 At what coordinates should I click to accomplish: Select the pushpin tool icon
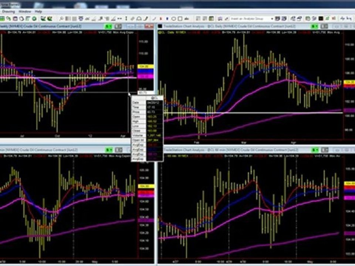pyautogui.click(x=101, y=18)
